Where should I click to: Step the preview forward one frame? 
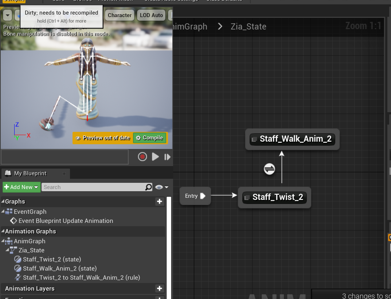[167, 157]
